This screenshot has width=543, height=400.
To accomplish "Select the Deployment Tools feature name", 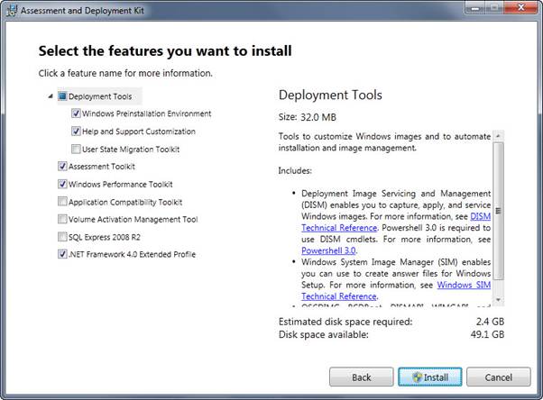I will point(100,96).
